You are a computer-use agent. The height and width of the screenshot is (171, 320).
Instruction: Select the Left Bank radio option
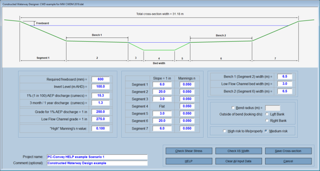[267, 114]
